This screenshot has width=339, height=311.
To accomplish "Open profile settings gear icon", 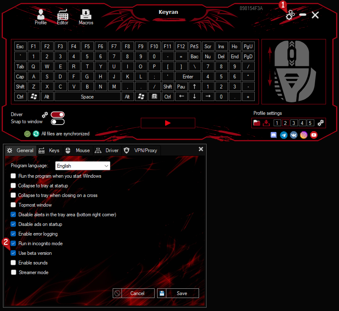I will pos(321,123).
